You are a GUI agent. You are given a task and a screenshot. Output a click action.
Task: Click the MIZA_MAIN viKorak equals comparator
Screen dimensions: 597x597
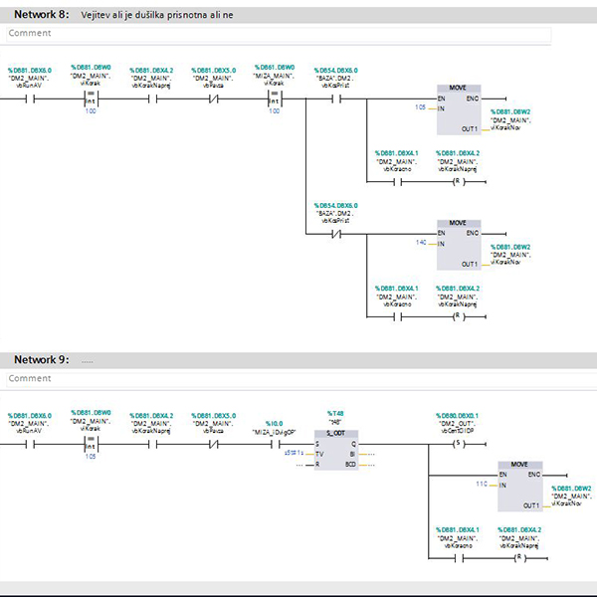(x=273, y=99)
